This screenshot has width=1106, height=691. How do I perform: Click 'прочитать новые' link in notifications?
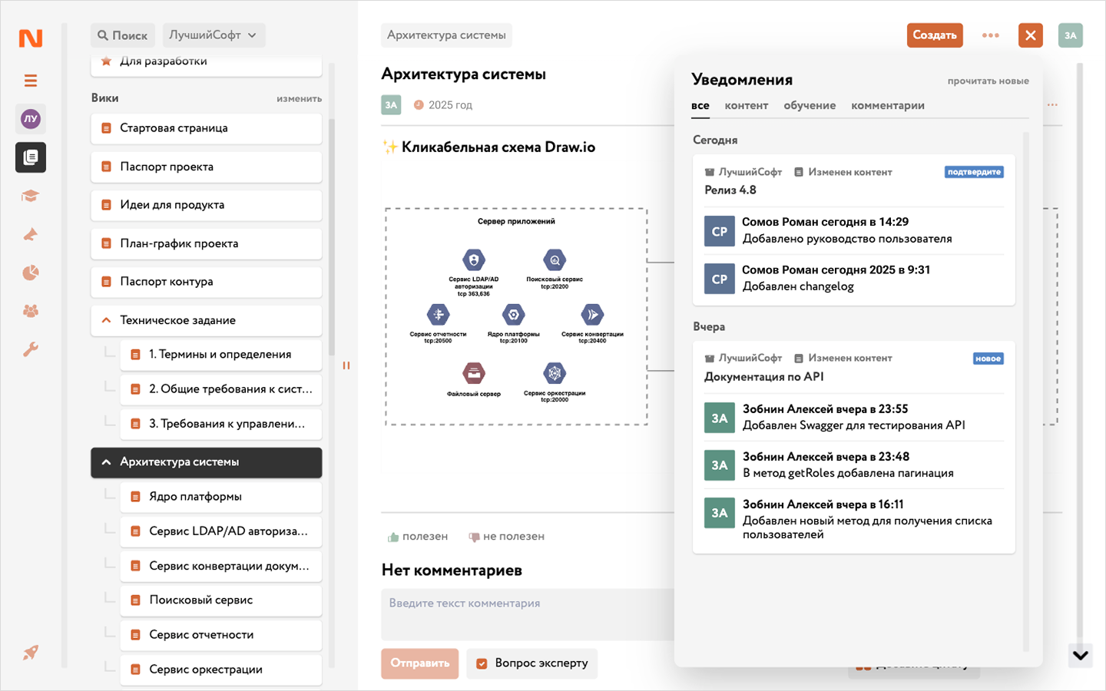click(988, 81)
